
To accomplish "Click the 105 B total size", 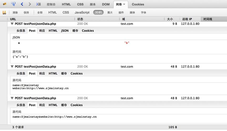I will (x=173, y=127).
